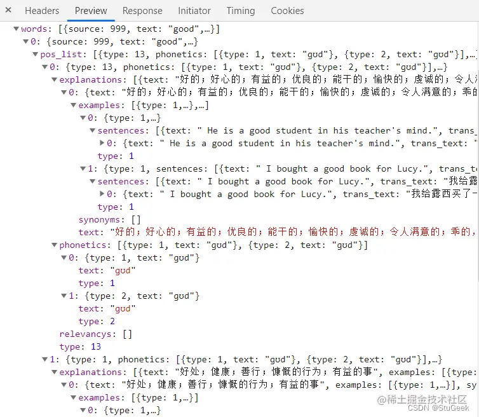Collapse sentences node with 'I bought a good book'
The width and height of the screenshot is (479, 417).
93,181
